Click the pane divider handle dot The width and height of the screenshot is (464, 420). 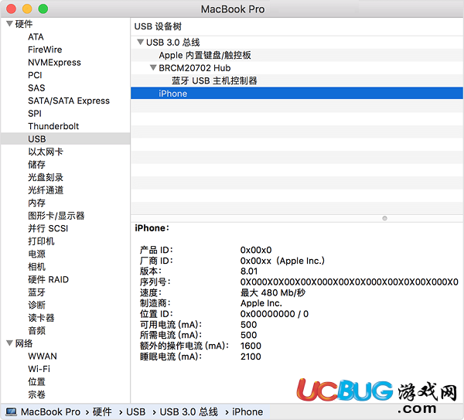tap(384, 218)
